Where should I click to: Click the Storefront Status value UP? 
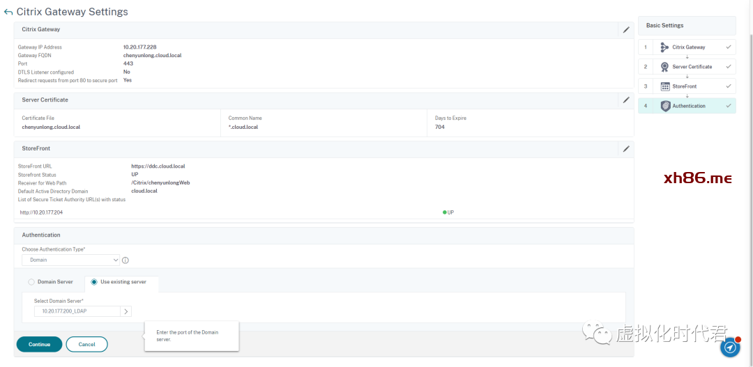tap(135, 175)
